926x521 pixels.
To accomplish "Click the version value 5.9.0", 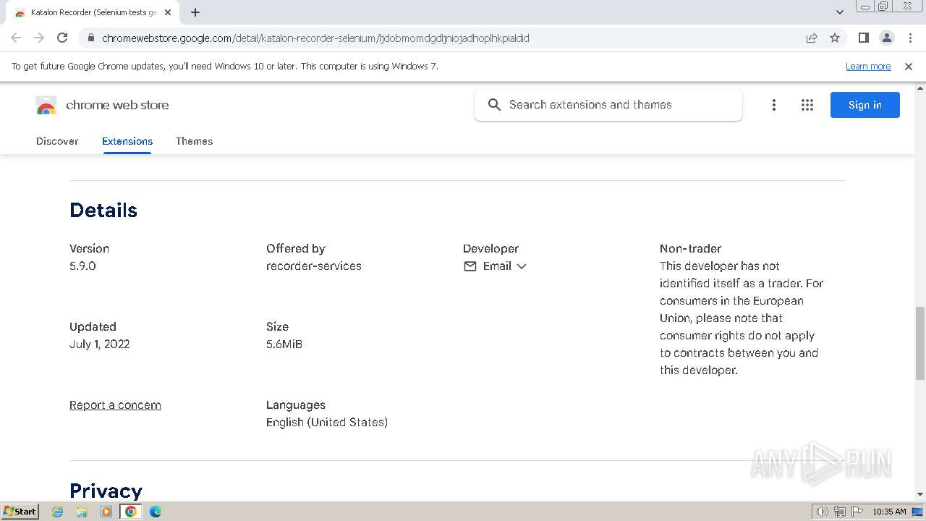I will point(82,266).
